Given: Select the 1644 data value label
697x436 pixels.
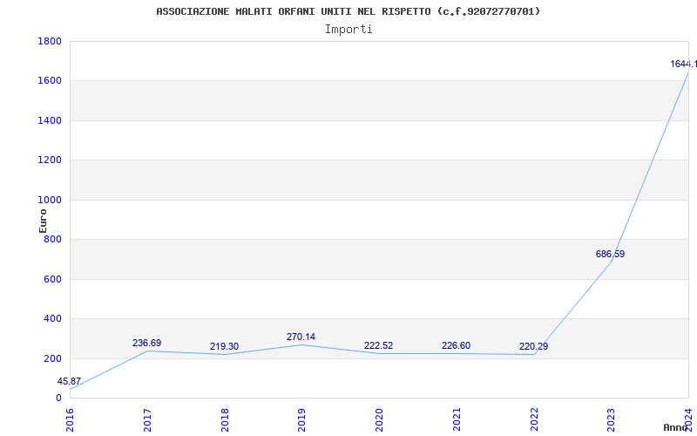Looking at the screenshot, I should tap(684, 65).
